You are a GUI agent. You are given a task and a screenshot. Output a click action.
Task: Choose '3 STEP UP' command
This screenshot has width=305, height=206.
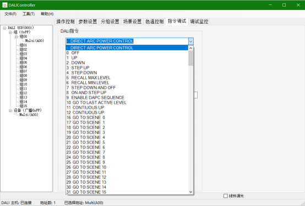click(x=127, y=68)
